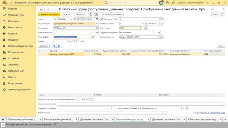Copy link to this document icon

pos(212,9)
